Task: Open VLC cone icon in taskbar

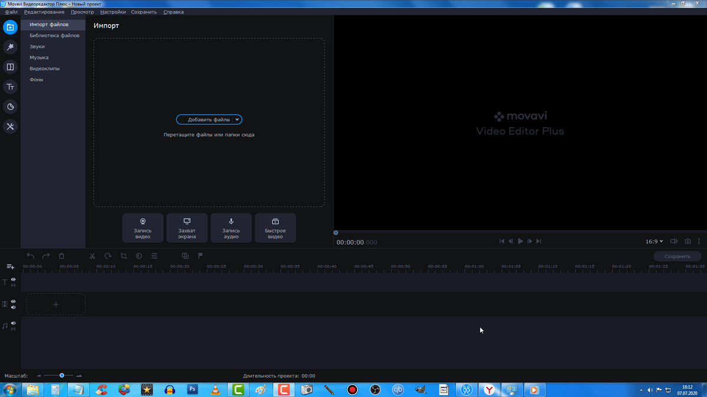Action: (215, 389)
